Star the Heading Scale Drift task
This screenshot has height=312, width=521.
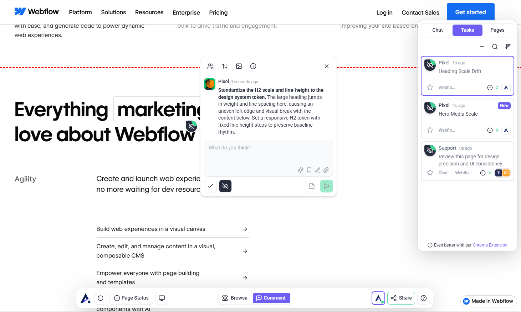tap(430, 88)
